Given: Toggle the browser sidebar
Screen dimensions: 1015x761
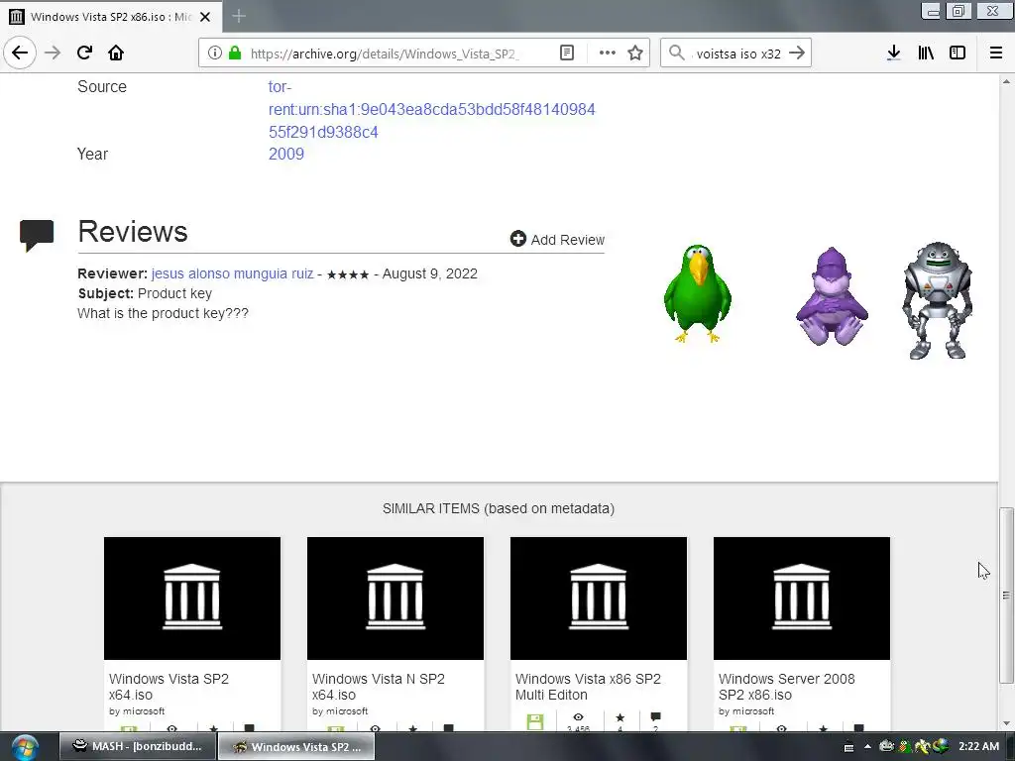Looking at the screenshot, I should [958, 54].
